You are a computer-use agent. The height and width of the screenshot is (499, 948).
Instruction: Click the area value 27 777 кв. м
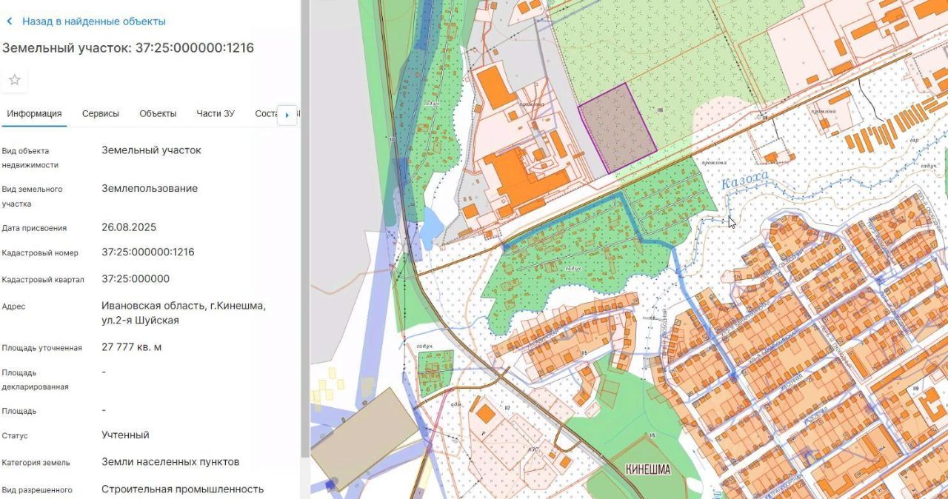(131, 346)
